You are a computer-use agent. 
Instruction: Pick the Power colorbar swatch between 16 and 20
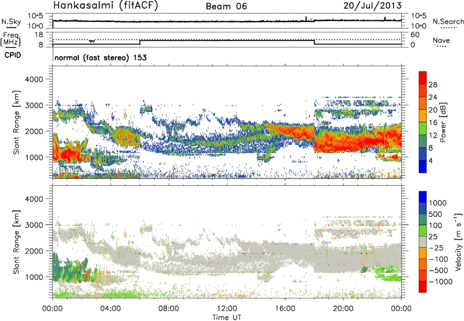(x=423, y=116)
